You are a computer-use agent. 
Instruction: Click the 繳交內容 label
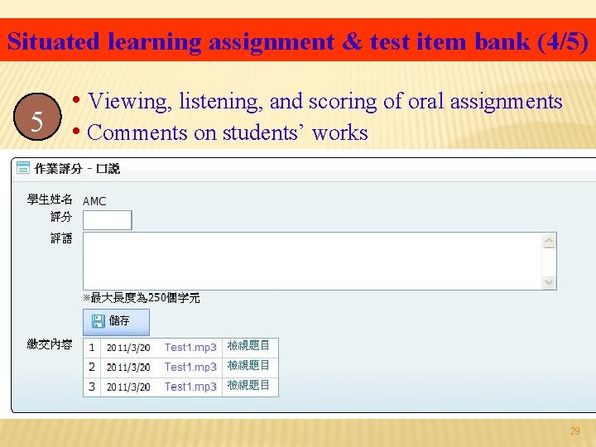[x=50, y=344]
